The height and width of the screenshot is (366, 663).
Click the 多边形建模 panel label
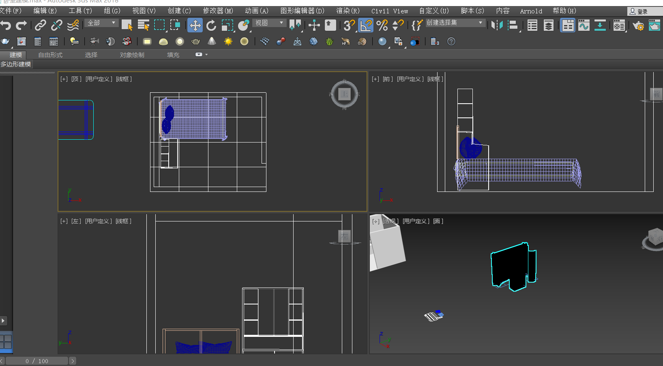[x=16, y=64]
